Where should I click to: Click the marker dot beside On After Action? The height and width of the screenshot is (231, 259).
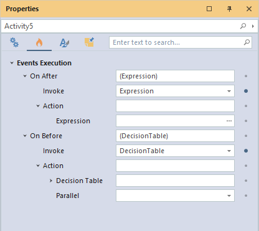coord(246,106)
